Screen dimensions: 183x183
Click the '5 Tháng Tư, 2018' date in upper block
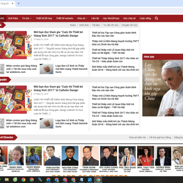41,39
